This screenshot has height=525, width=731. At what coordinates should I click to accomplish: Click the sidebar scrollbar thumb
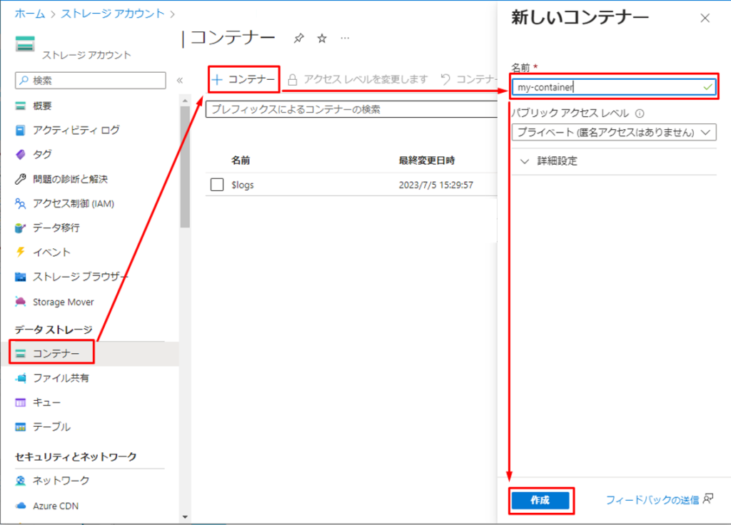[x=185, y=166]
